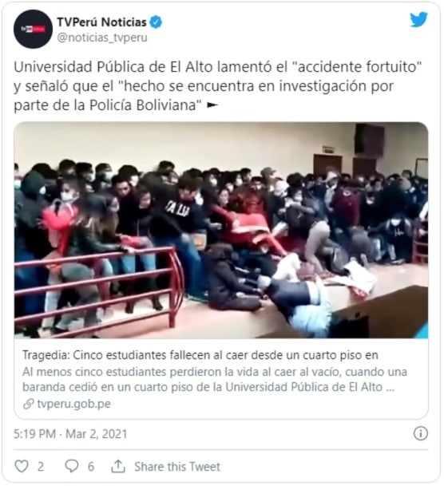Image resolution: width=444 pixels, height=486 pixels.
Task: Click the share upload arrow icon
Action: pyautogui.click(x=118, y=466)
